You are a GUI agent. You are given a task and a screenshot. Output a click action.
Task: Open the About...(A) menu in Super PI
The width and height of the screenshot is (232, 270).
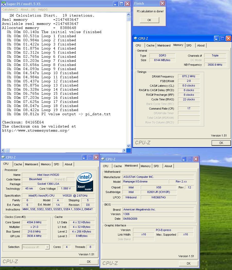click(28, 9)
